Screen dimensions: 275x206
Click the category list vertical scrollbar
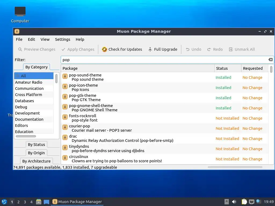pos(56,79)
